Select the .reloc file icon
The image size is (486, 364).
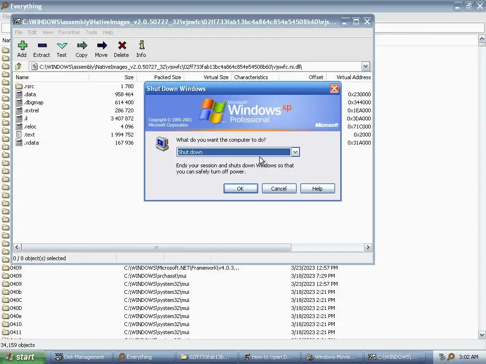[x=19, y=127]
